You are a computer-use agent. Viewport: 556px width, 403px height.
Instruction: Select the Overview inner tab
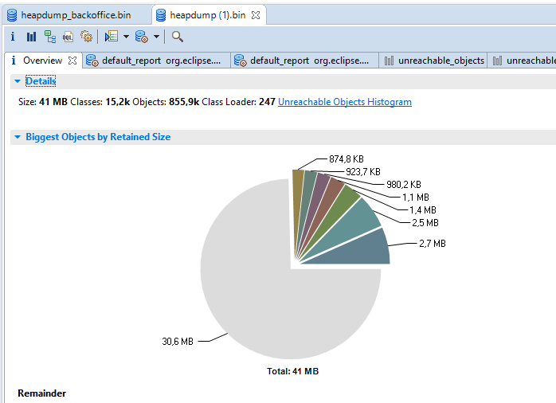42,61
